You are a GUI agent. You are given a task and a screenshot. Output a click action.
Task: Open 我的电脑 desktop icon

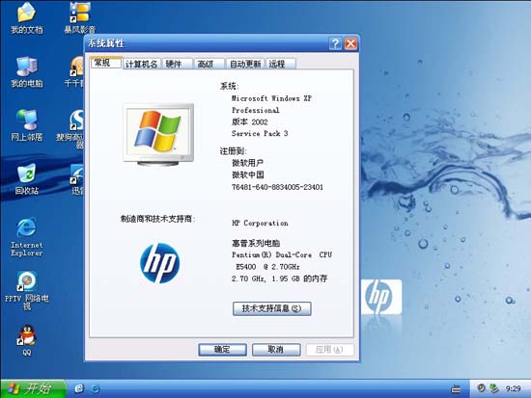pos(26,71)
